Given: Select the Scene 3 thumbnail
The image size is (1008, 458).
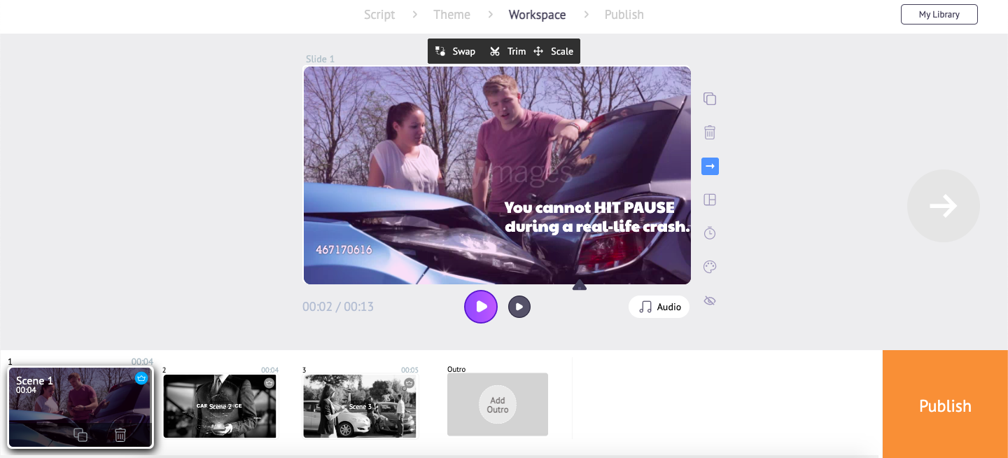Looking at the screenshot, I should [x=359, y=406].
